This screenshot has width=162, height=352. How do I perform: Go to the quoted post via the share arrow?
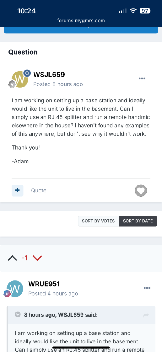tap(146, 315)
